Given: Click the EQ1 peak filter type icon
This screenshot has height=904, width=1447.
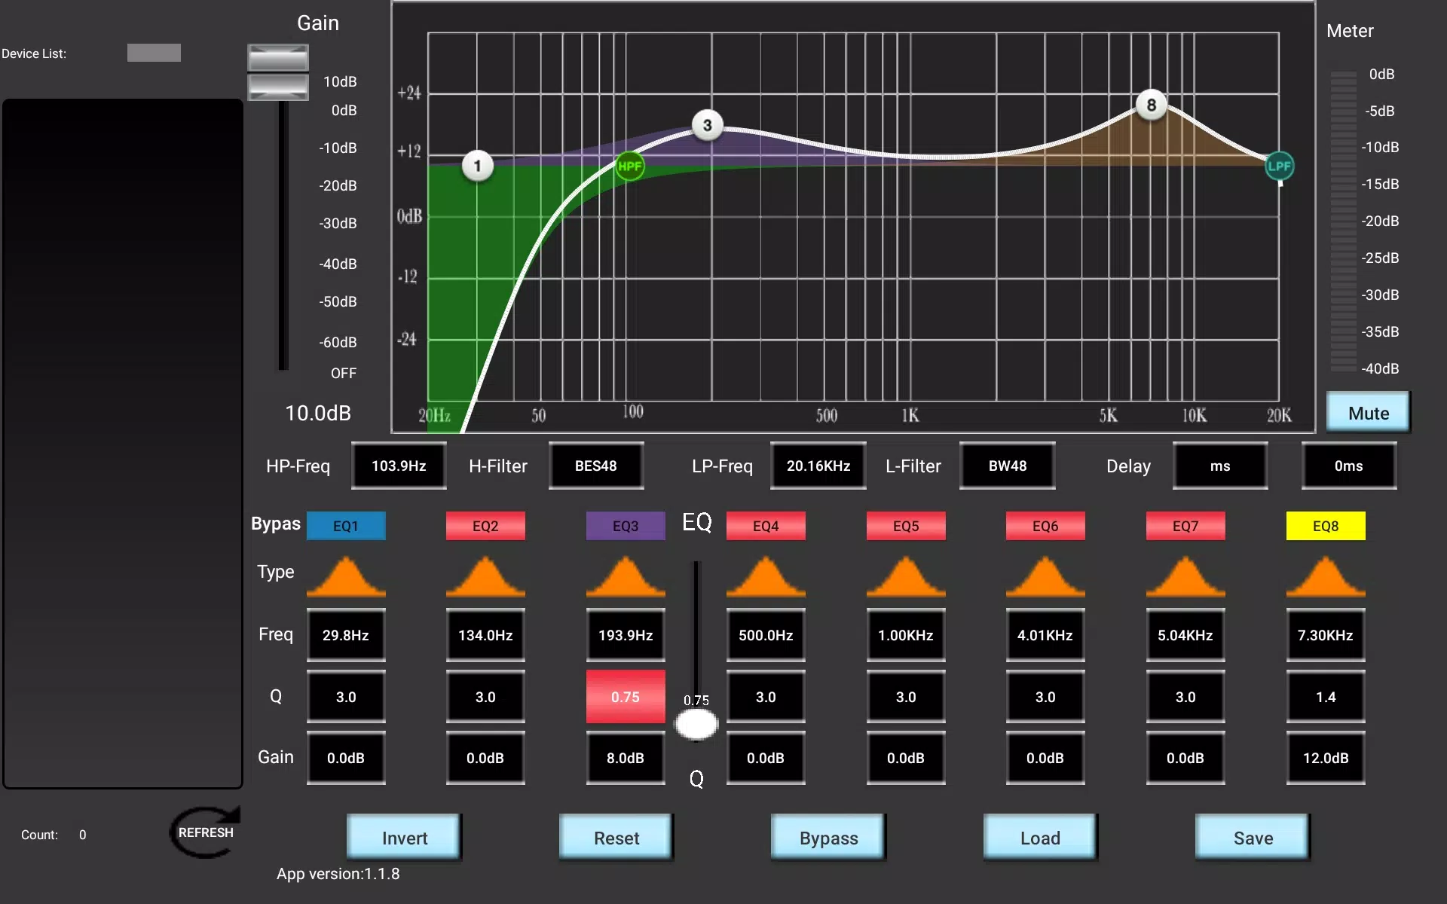Looking at the screenshot, I should point(346,576).
